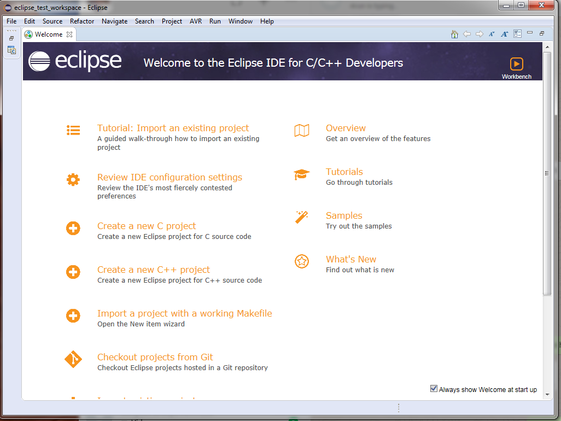Viewport: 561px width, 421px height.
Task: Click the plus icon beside Create a new C++ project
Action: [x=73, y=272]
